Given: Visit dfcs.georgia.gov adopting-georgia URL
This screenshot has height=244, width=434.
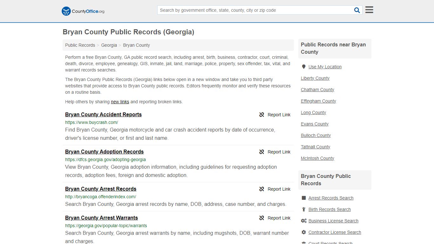Looking at the screenshot, I should coord(105,159).
